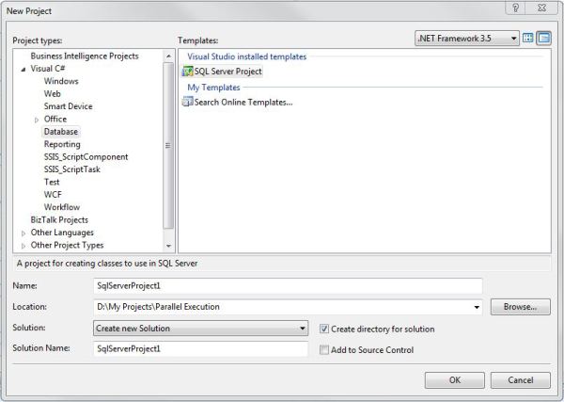
Task: Close the New Project dialog
Action: (542, 8)
